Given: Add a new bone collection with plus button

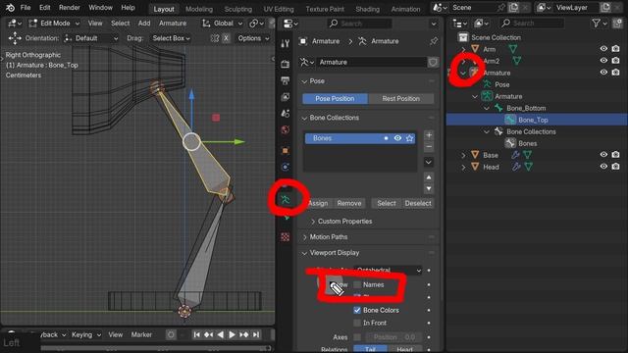Looking at the screenshot, I should pyautogui.click(x=429, y=135).
